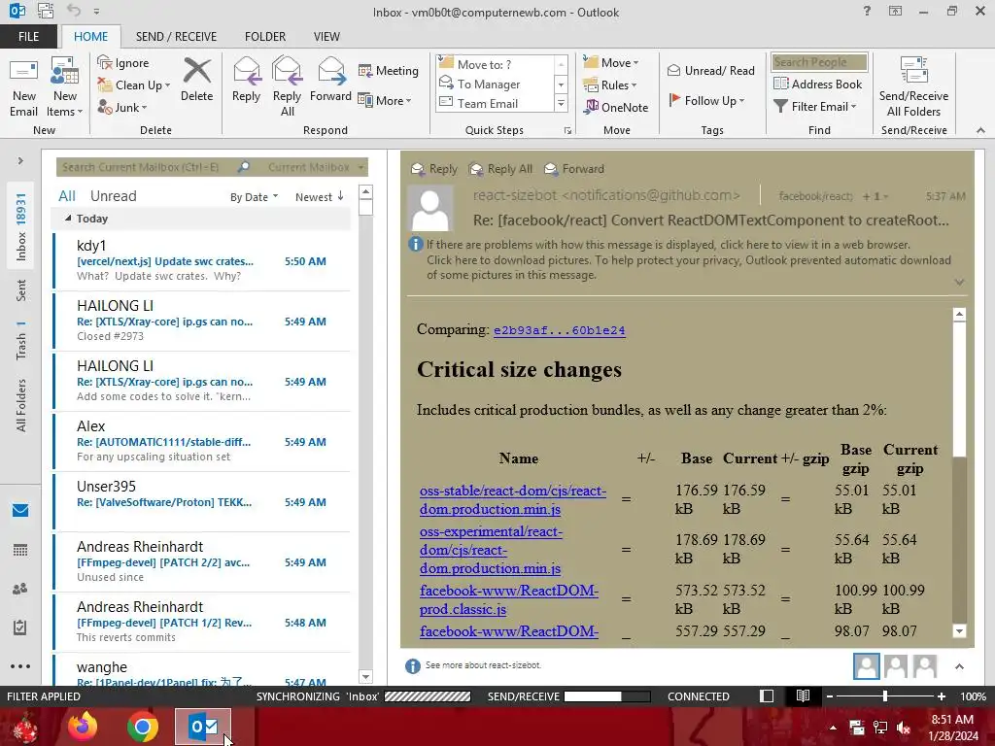Ignore the selected conversation
Image resolution: width=995 pixels, height=746 pixels.
tap(123, 63)
